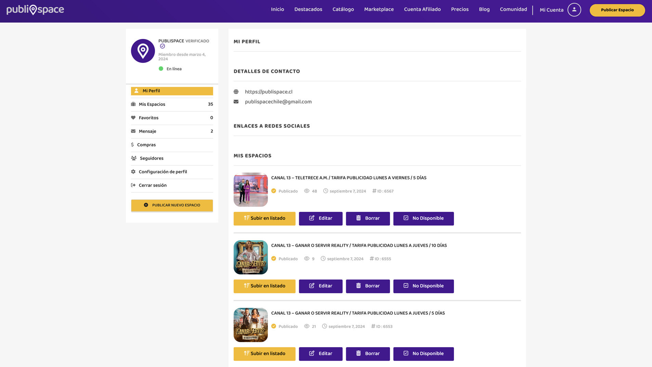
Task: Open the Teletrece A.M. listing thumbnail
Action: [x=251, y=190]
